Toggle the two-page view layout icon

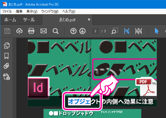click(138, 31)
